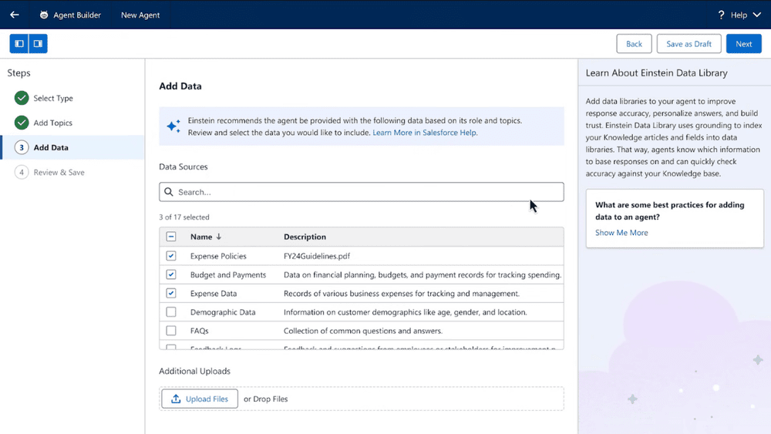Click the Agent Builder label
Image resolution: width=771 pixels, height=434 pixels.
(76, 15)
